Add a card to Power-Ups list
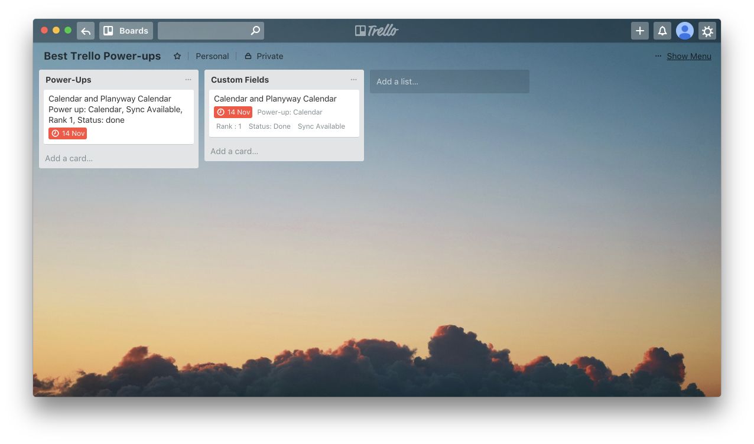 point(69,158)
